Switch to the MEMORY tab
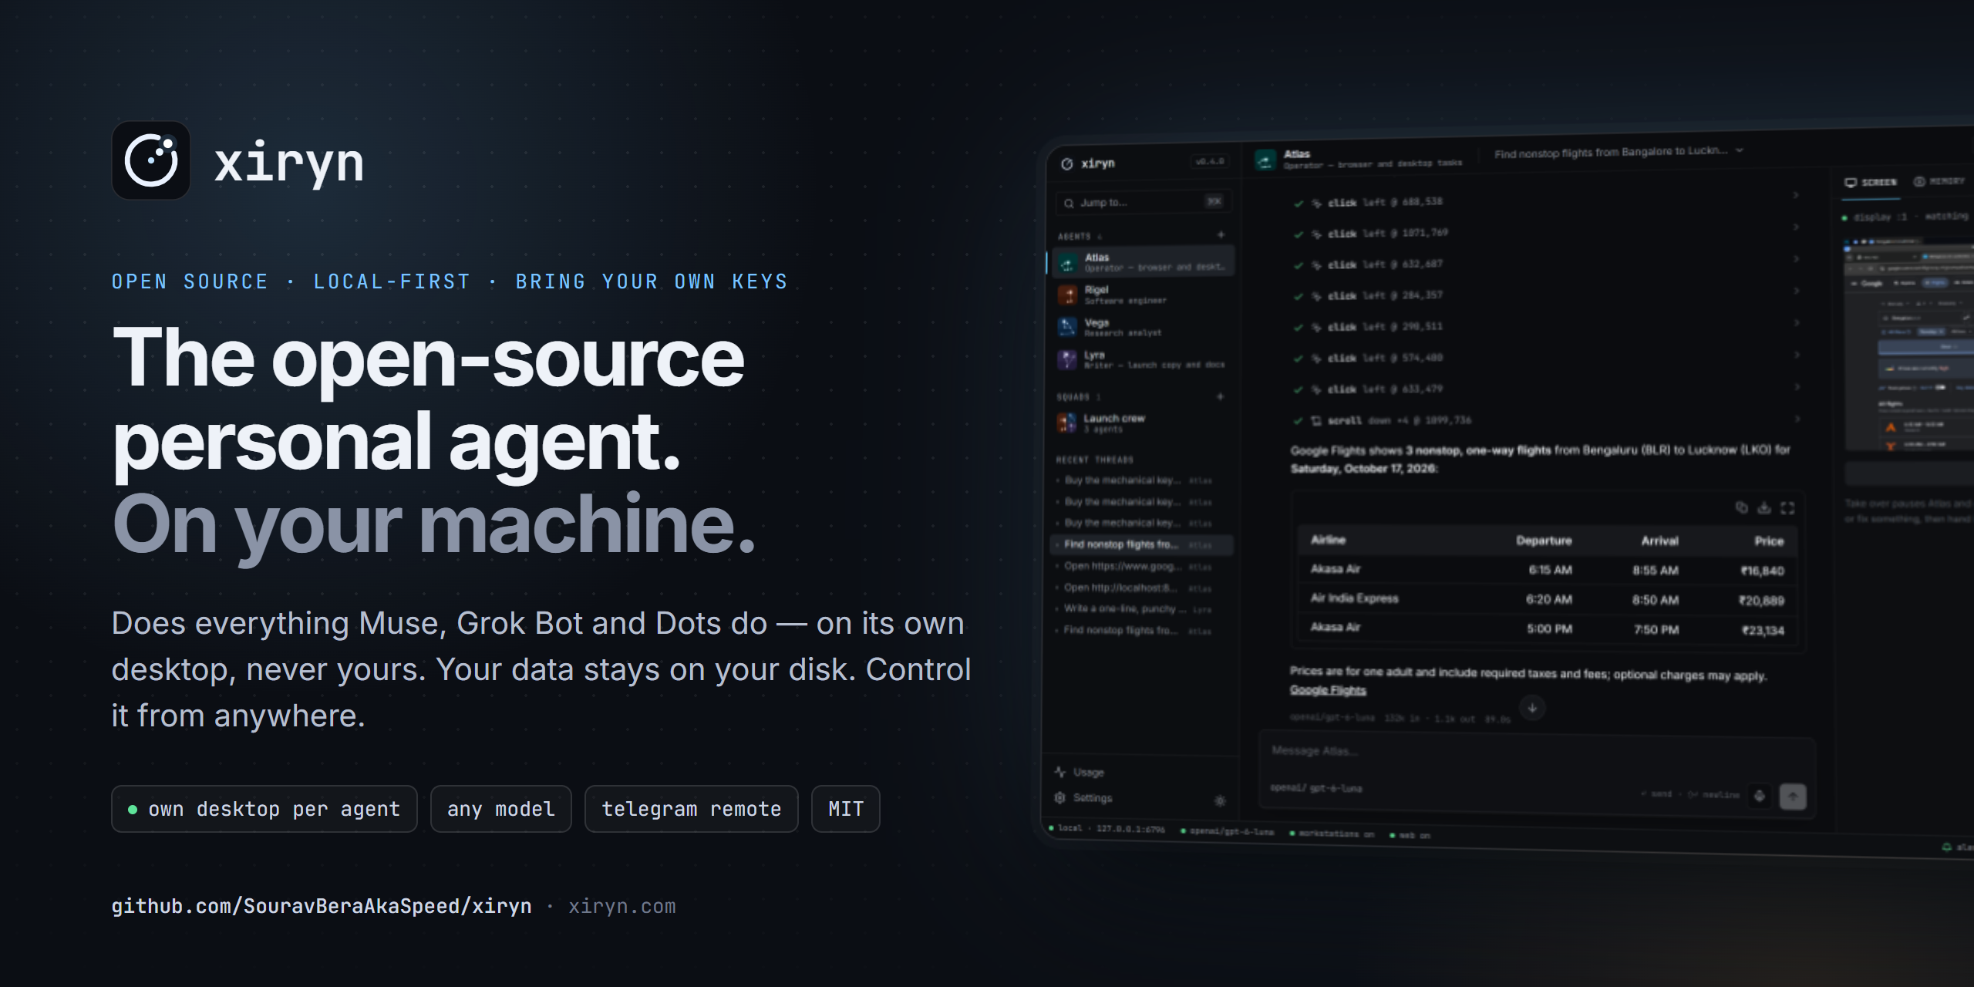Screen dimensions: 1974x987 coord(1939,181)
